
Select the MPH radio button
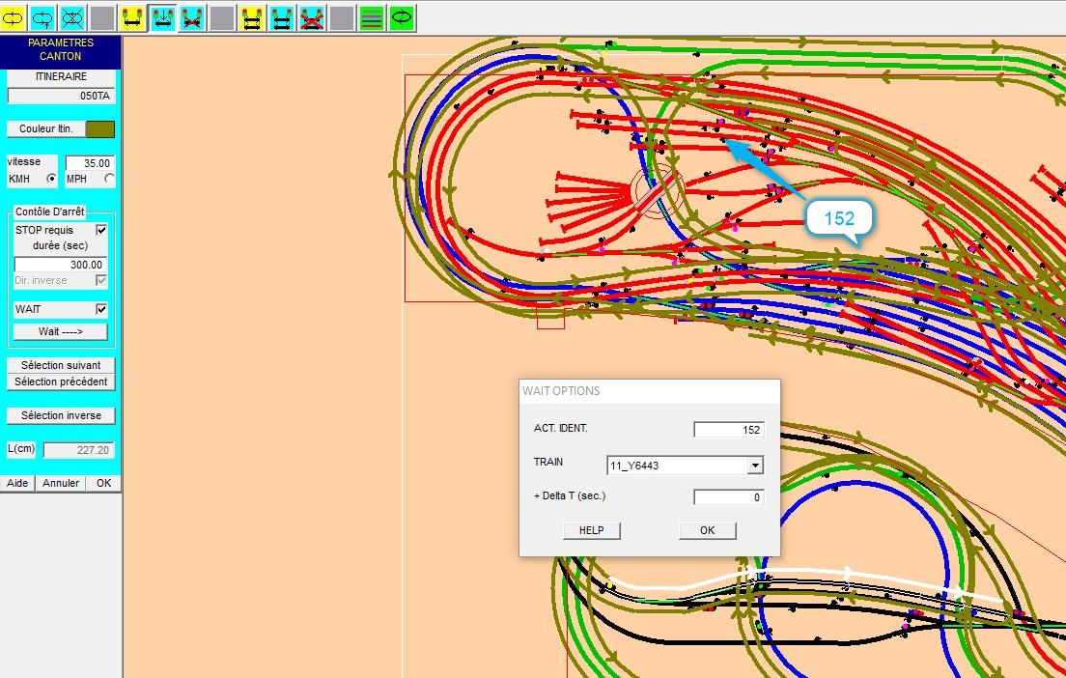pos(109,179)
